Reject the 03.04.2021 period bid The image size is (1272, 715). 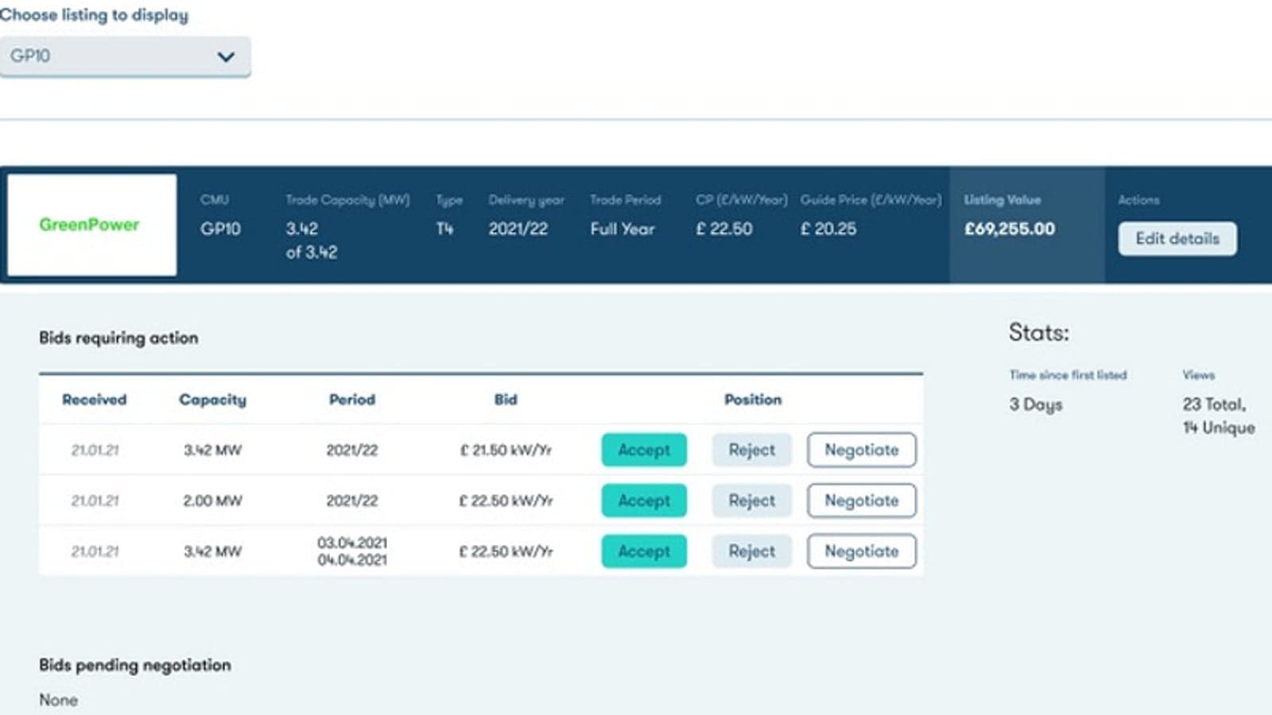point(751,551)
